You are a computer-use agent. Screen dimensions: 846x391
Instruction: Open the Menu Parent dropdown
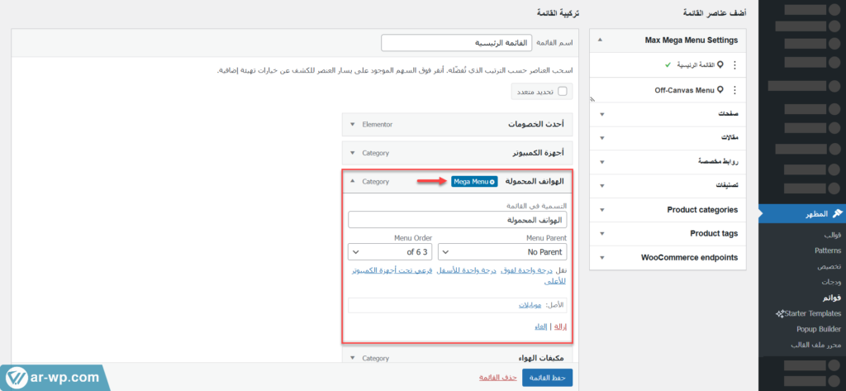pyautogui.click(x=505, y=251)
